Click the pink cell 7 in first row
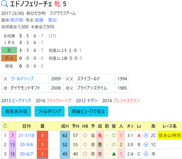The width and height of the screenshot is (182, 159). point(13,136)
